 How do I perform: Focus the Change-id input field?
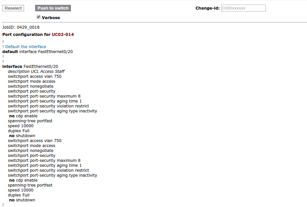pos(243,8)
